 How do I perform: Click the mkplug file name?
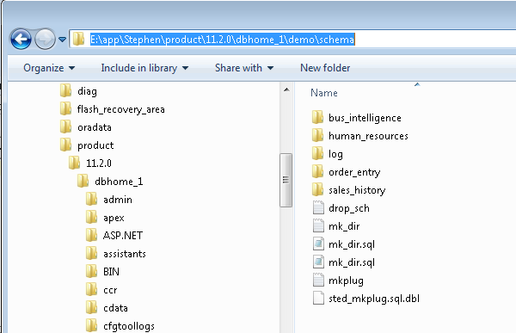(346, 281)
